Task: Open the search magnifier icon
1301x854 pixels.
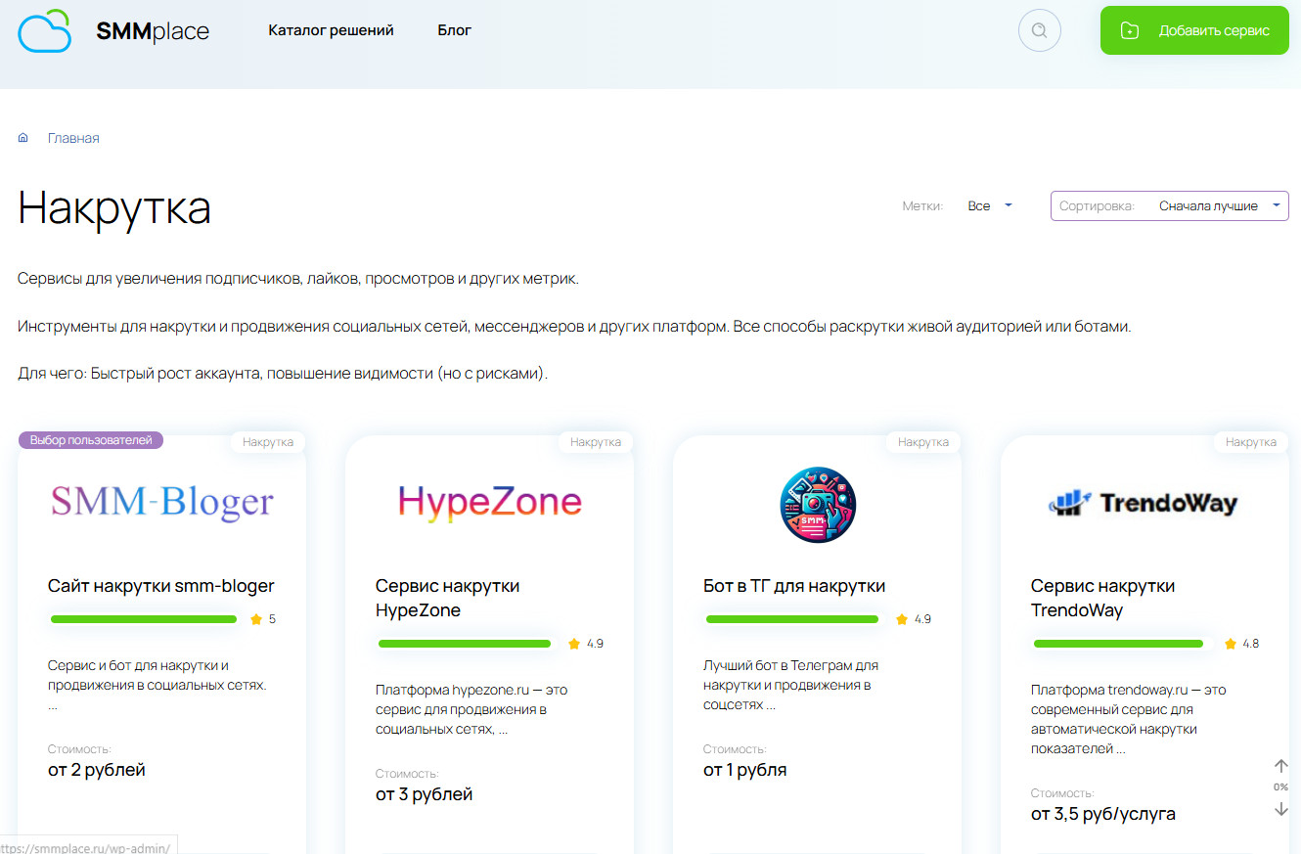Action: (x=1039, y=30)
